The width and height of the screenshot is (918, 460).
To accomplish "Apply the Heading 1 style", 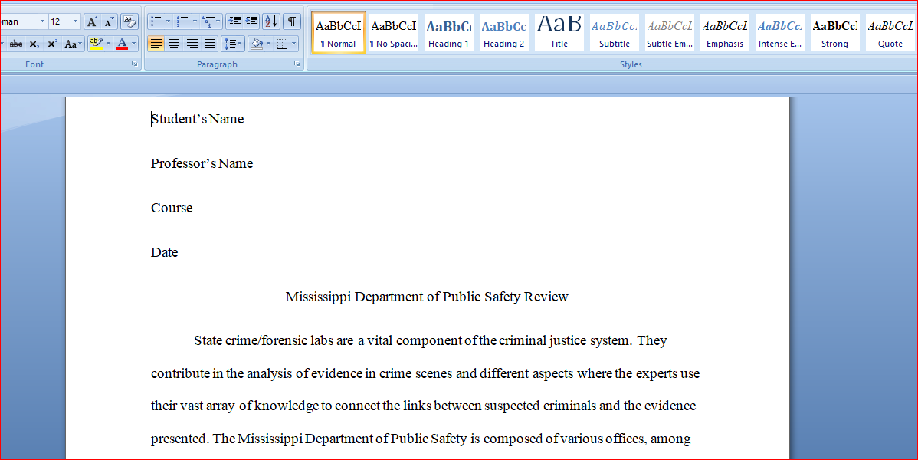I will click(x=448, y=33).
